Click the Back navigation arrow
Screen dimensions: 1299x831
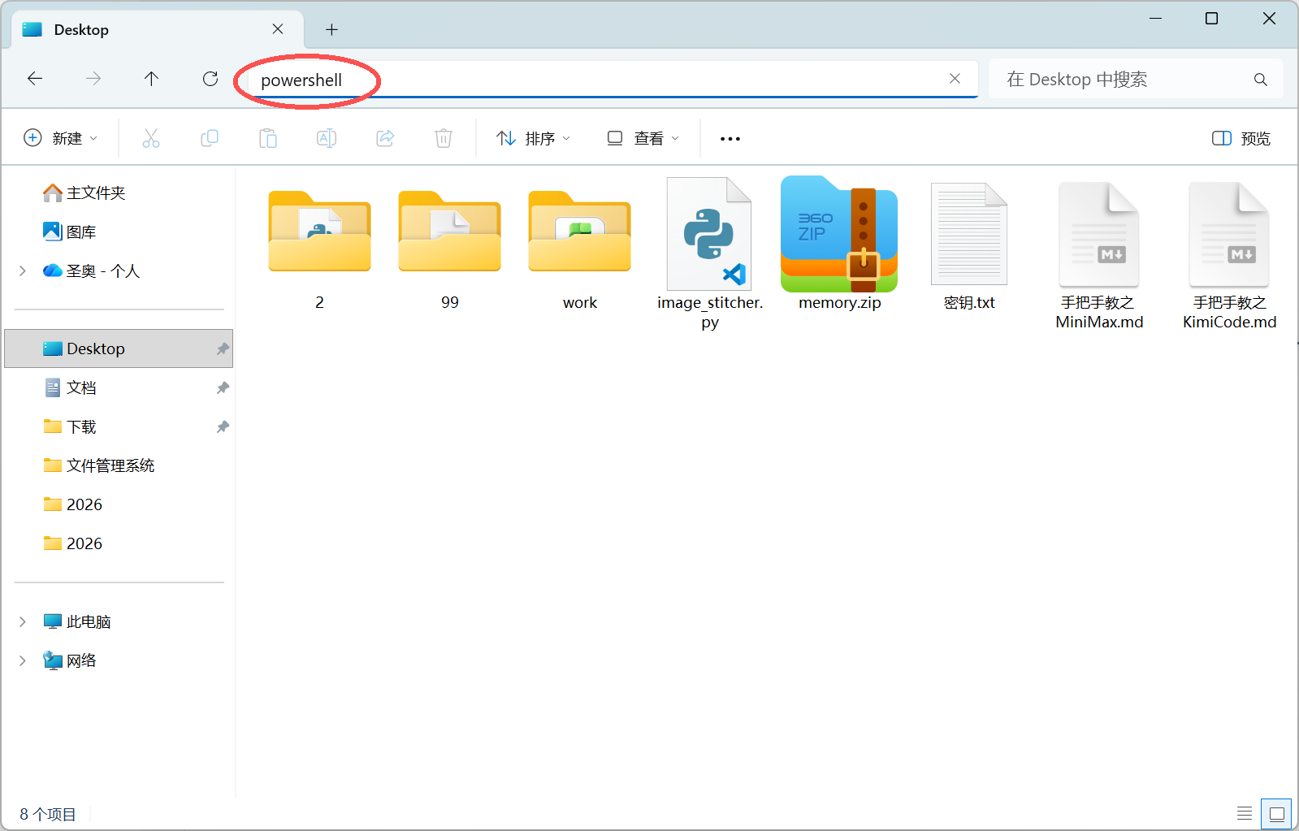pyautogui.click(x=35, y=79)
